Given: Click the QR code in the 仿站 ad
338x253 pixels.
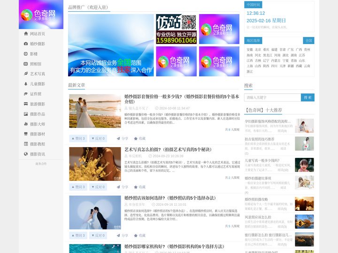Looking at the screenshot, I should (189, 22).
